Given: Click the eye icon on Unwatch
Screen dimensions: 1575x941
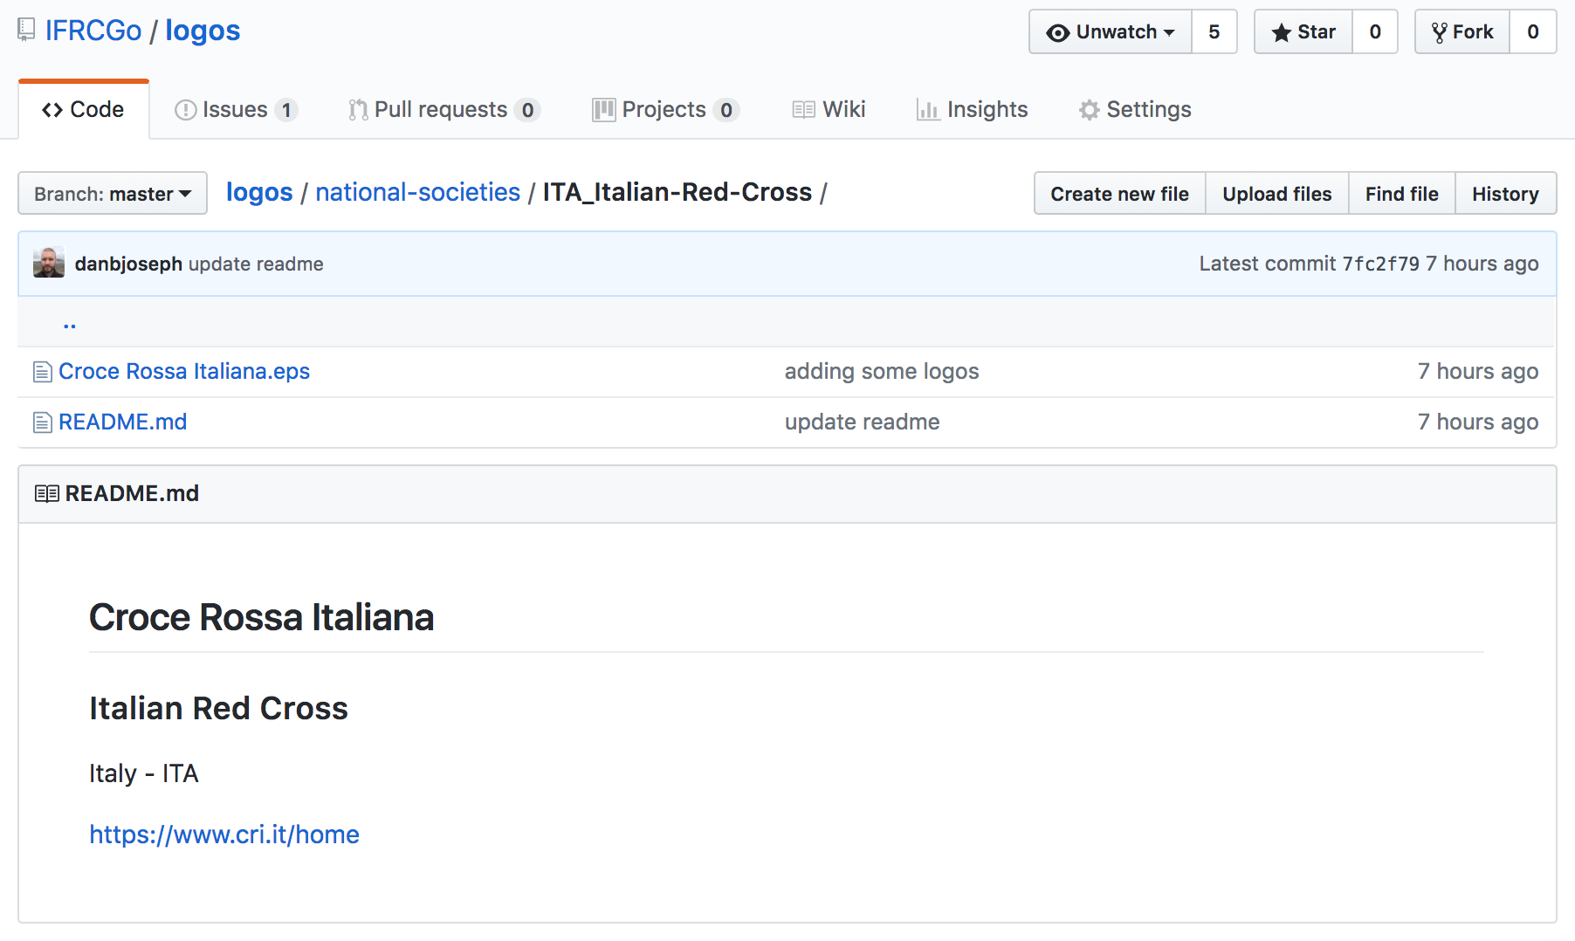Looking at the screenshot, I should click(1057, 33).
